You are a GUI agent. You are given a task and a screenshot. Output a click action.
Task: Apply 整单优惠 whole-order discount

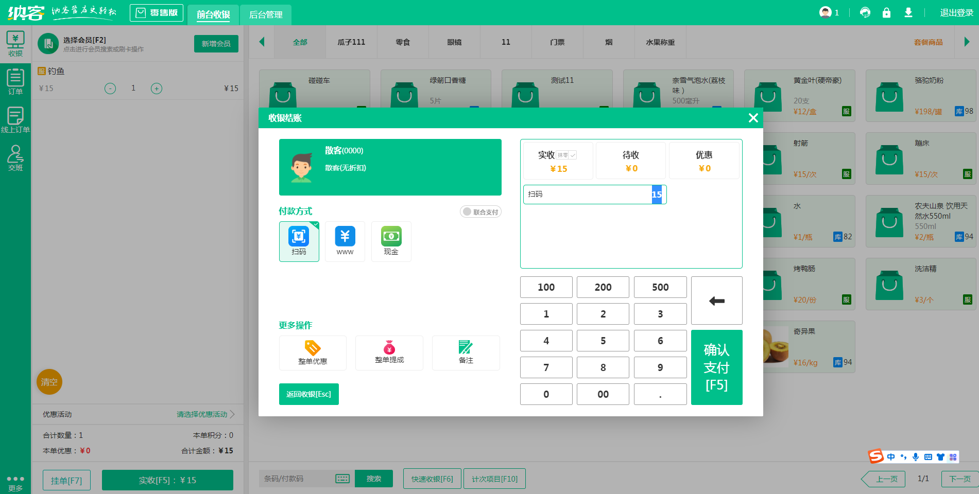click(312, 352)
